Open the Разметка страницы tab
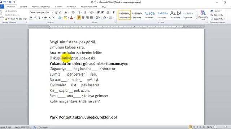Viewport: 231px width, 129px height. tap(41, 6)
